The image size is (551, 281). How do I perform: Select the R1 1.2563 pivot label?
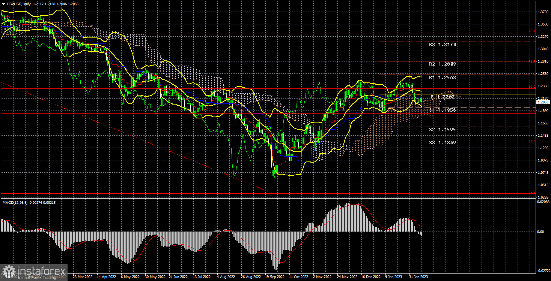[443, 77]
